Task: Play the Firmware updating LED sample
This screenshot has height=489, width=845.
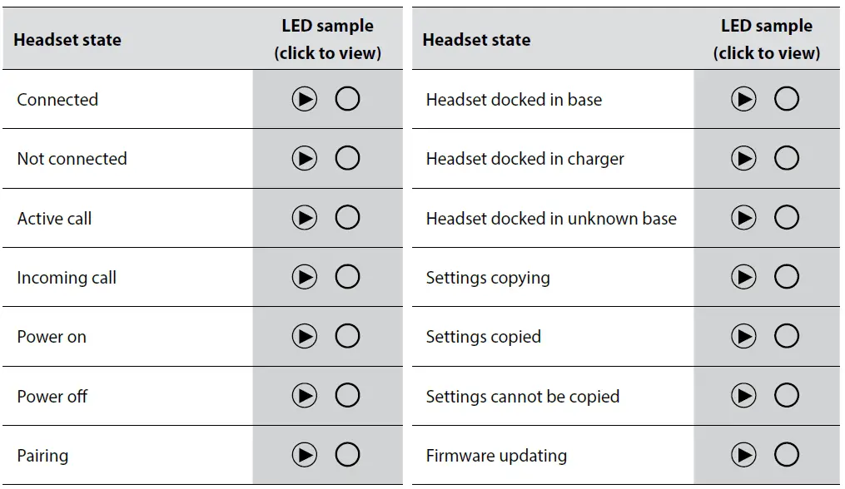Action: click(x=743, y=455)
